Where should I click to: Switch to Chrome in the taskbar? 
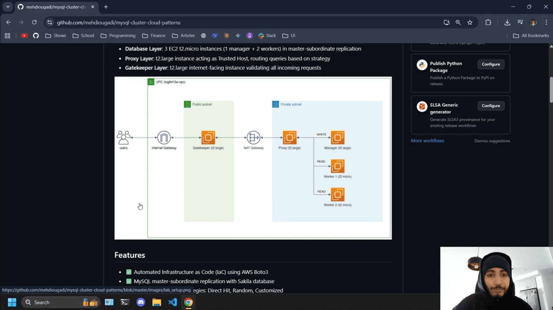pos(188,302)
